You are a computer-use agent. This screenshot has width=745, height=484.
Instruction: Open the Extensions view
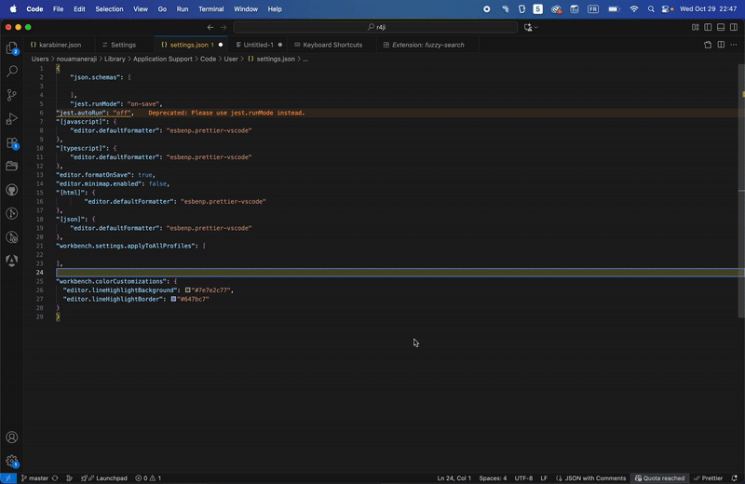tap(12, 143)
